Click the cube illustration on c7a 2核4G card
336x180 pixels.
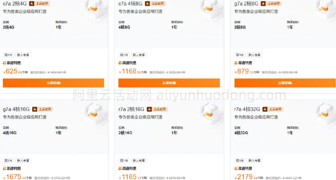coord(94,8)
